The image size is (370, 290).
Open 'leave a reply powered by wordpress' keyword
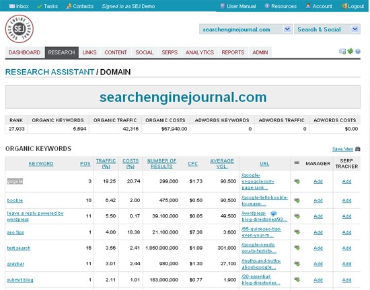click(x=35, y=216)
